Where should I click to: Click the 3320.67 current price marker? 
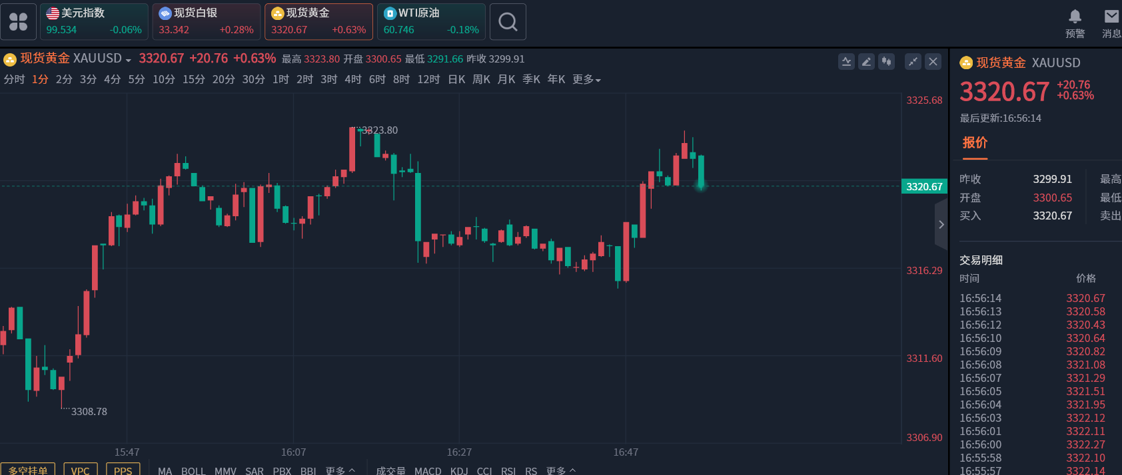click(x=924, y=186)
